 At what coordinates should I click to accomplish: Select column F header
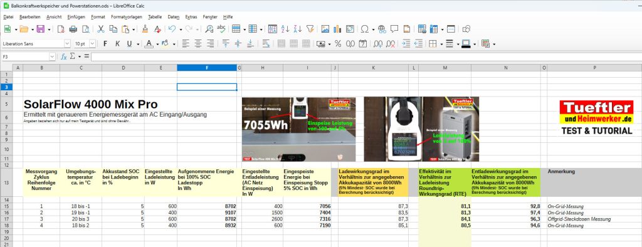(x=207, y=68)
